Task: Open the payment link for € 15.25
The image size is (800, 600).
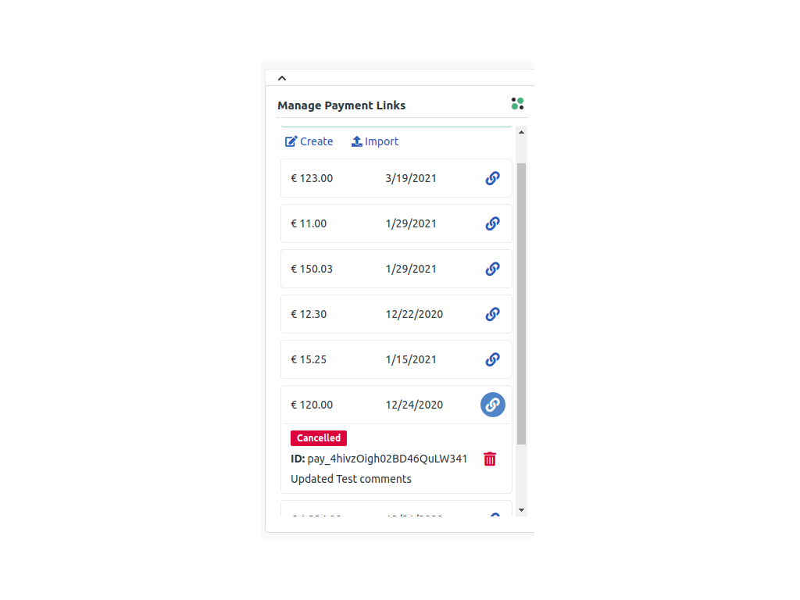Action: [x=492, y=359]
